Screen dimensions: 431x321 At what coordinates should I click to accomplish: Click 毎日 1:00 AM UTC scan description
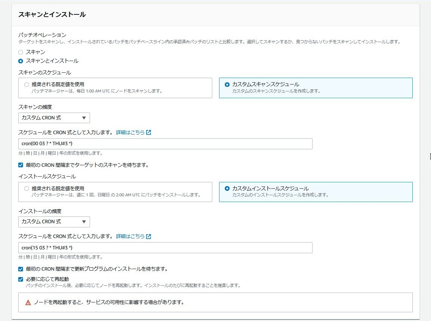pyautogui.click(x=97, y=91)
